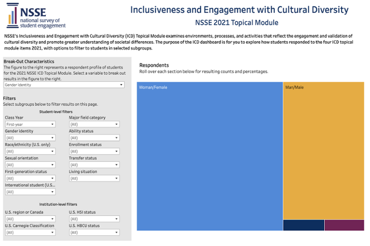Open the Major field category dropdown
370x246 pixels.
(94, 124)
